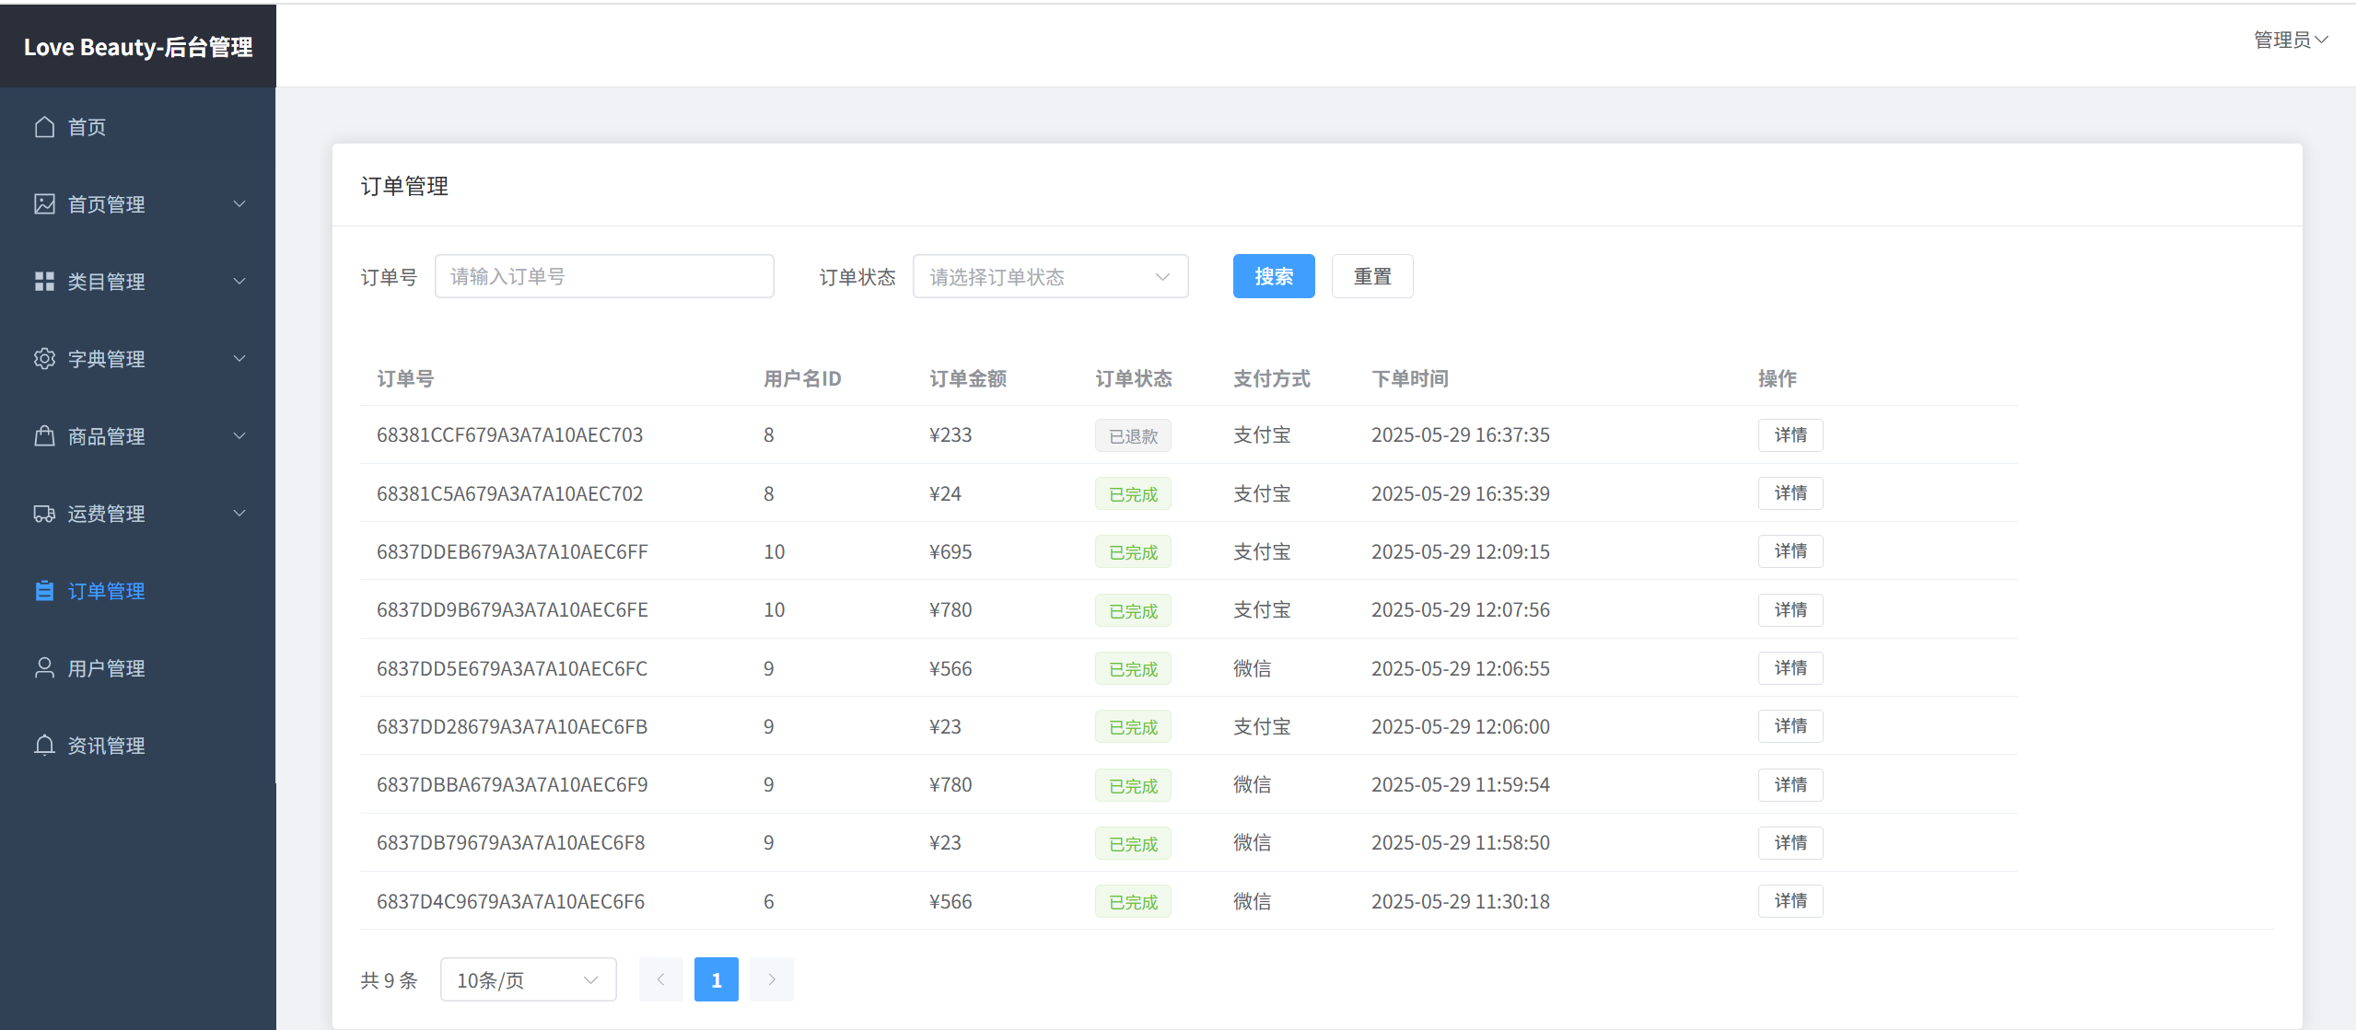Click the bell icon for 资讯管理

(44, 746)
